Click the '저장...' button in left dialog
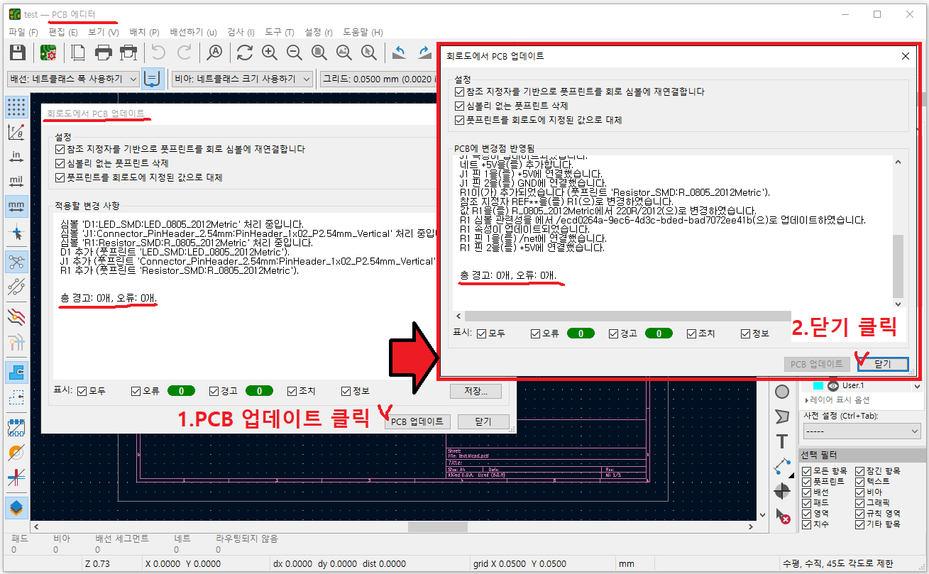 click(476, 391)
